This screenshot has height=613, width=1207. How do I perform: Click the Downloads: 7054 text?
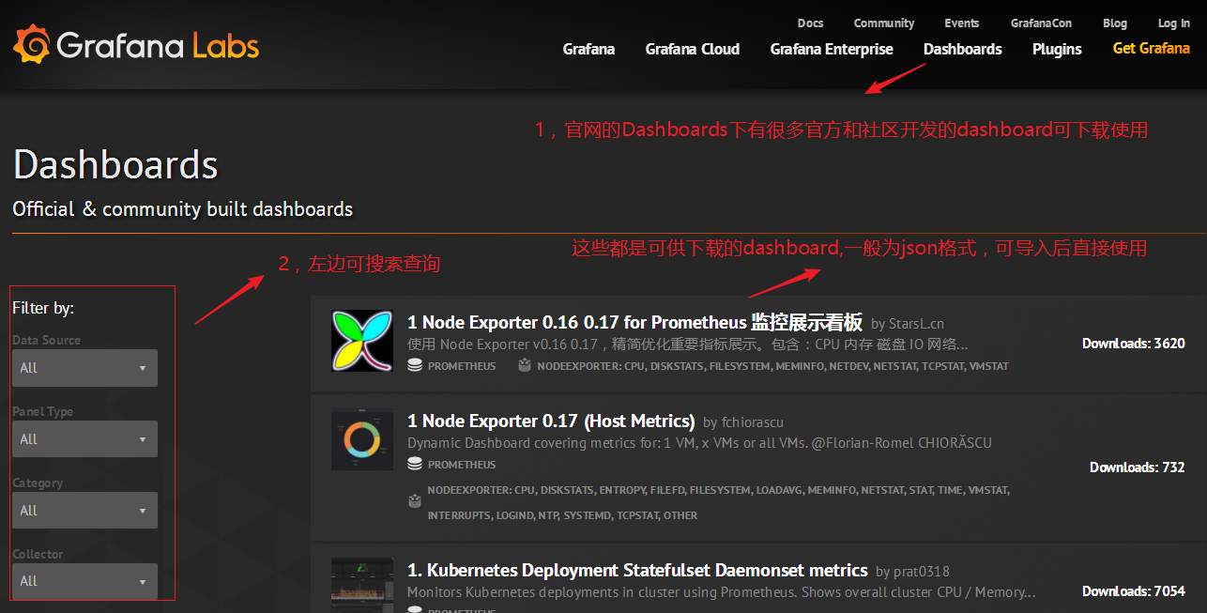pos(1133,591)
